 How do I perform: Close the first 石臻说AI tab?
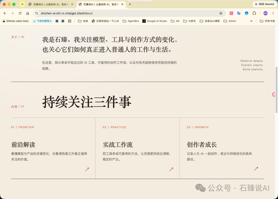tap(72, 4)
